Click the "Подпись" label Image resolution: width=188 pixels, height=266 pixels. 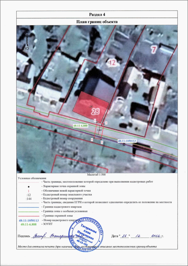(x=24, y=236)
